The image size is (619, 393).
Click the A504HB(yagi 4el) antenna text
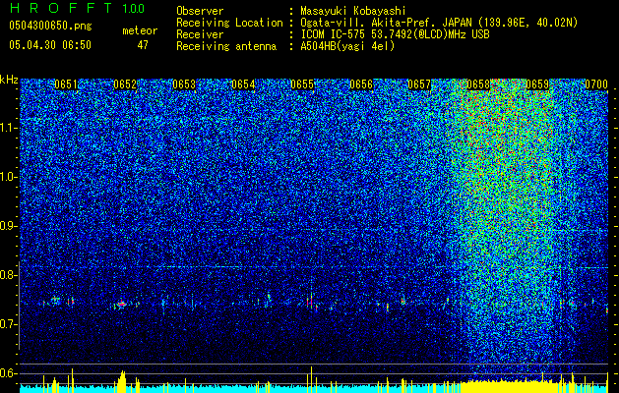(347, 46)
